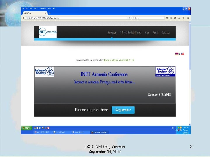Open the Microsoft Word taskbar button
210x157 pixels.
62,132
